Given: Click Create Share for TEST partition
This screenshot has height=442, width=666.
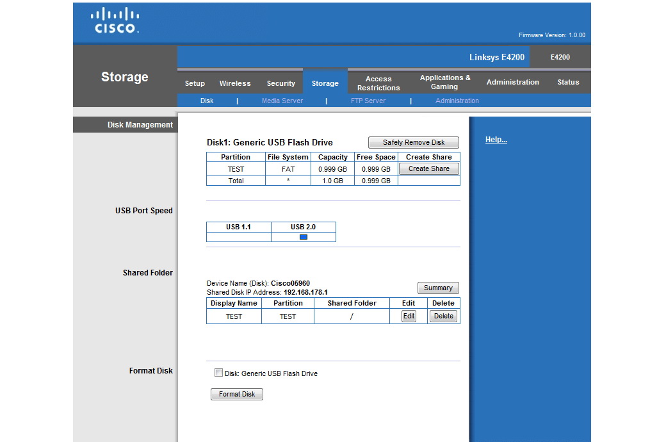Looking at the screenshot, I should (428, 169).
